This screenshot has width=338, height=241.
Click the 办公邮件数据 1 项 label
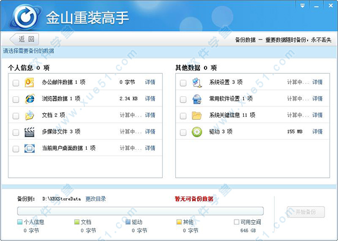click(64, 82)
